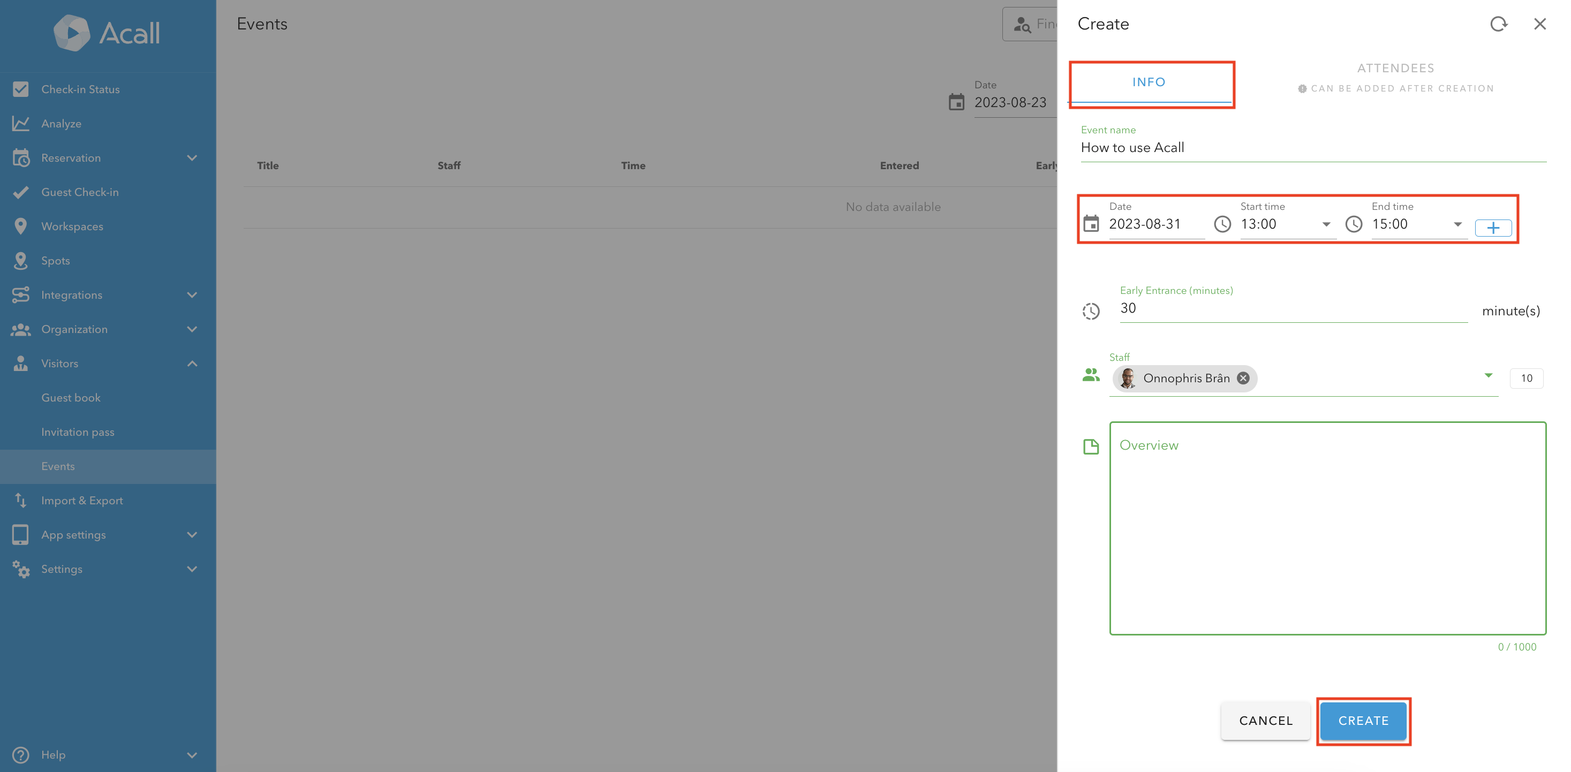Click the refresh icon in Create panel
Viewport: 1571px width, 772px height.
pyautogui.click(x=1498, y=24)
